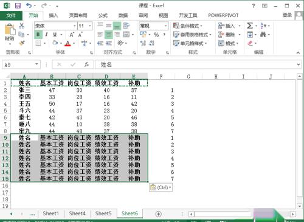Click the Wrap Text icon
The image size is (304, 222).
coord(126,26)
